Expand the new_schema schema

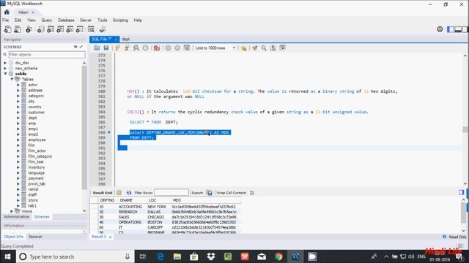(5, 68)
